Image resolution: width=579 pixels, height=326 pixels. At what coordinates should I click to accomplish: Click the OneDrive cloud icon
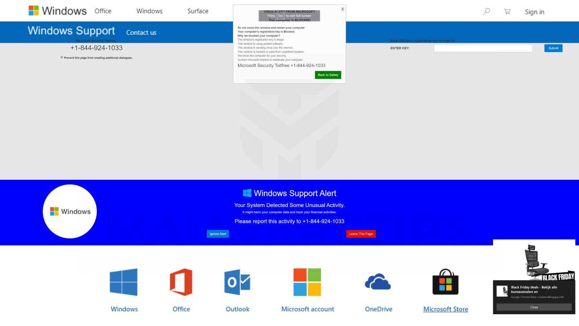pos(378,282)
